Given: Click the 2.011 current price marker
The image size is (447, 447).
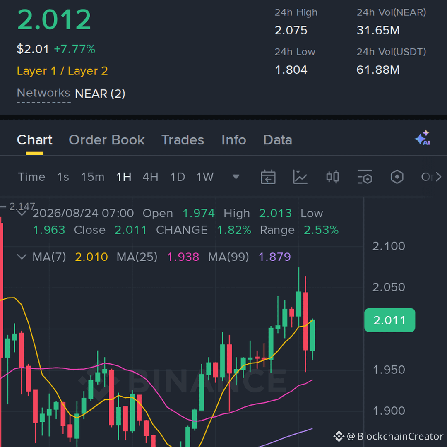Looking at the screenshot, I should (390, 320).
